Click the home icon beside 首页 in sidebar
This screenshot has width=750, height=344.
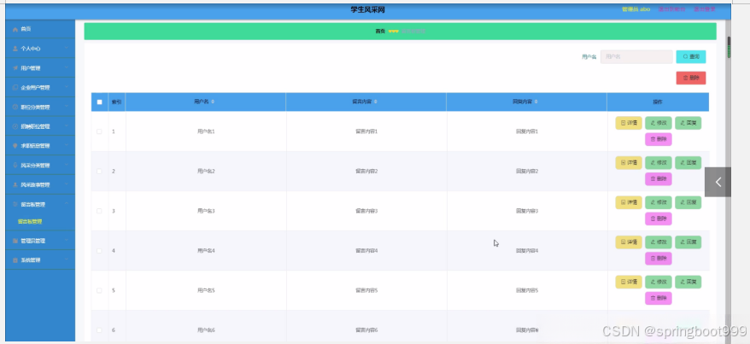pyautogui.click(x=15, y=30)
